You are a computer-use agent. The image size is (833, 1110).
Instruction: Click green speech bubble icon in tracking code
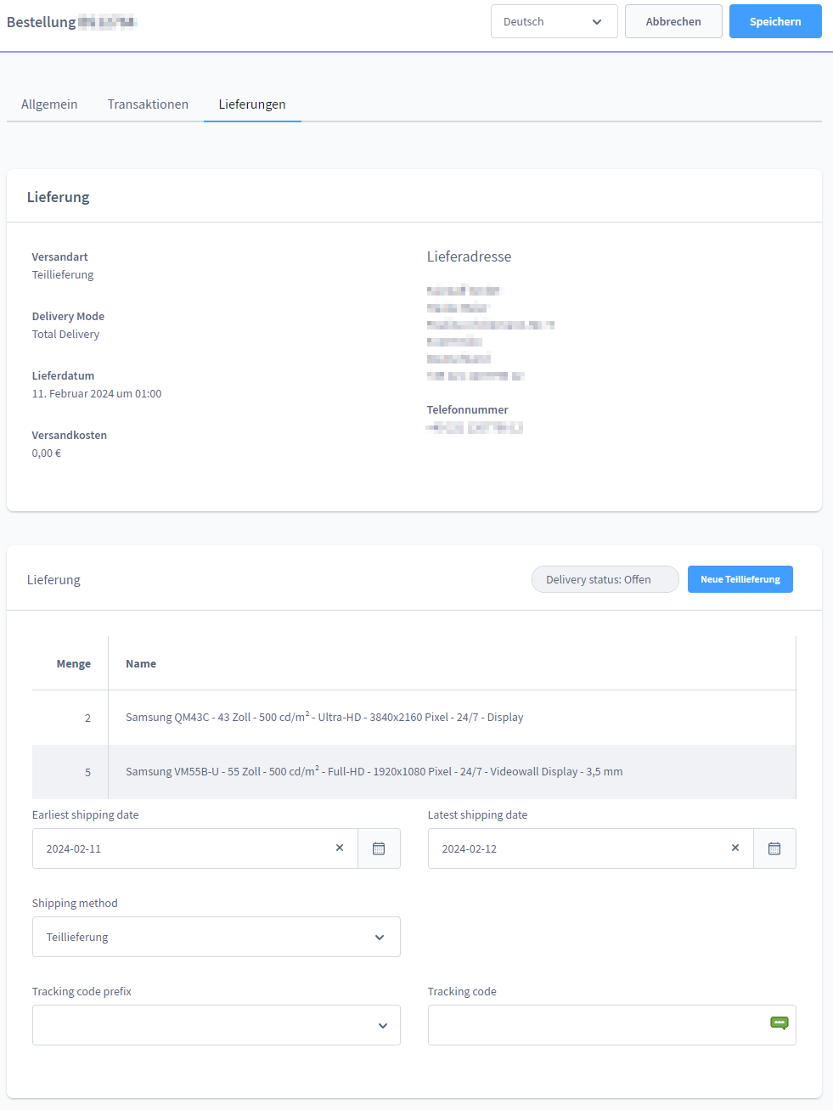click(779, 1023)
